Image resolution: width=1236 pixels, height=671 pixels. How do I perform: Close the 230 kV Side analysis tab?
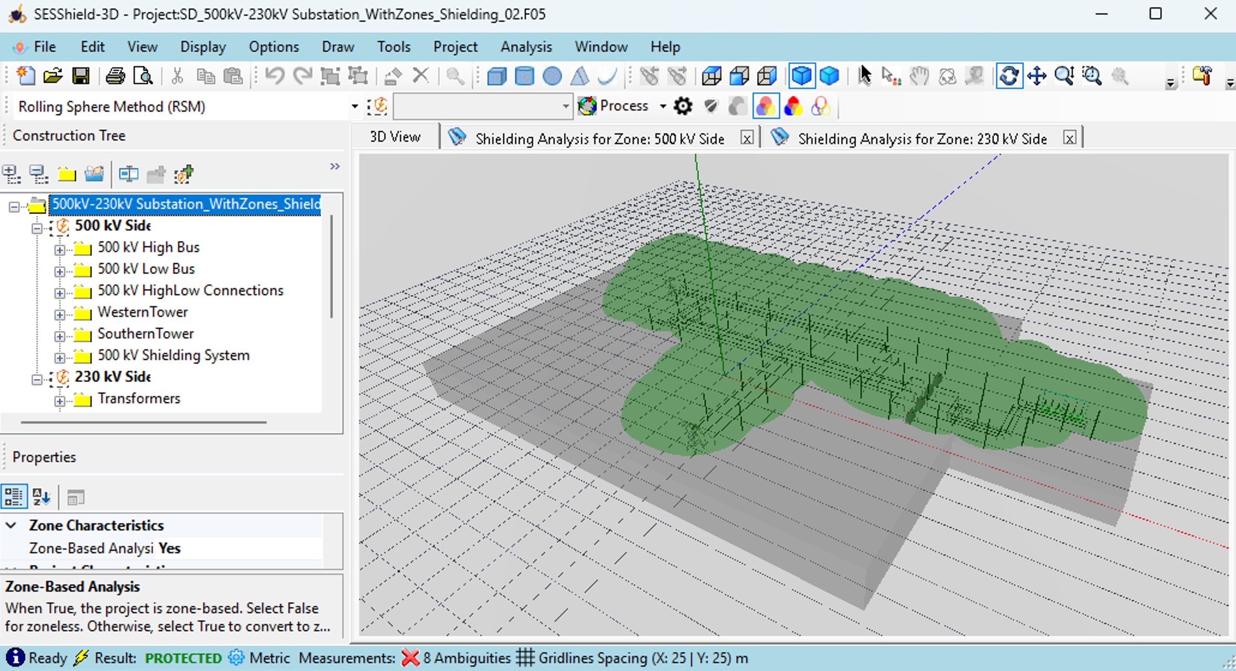click(1070, 138)
